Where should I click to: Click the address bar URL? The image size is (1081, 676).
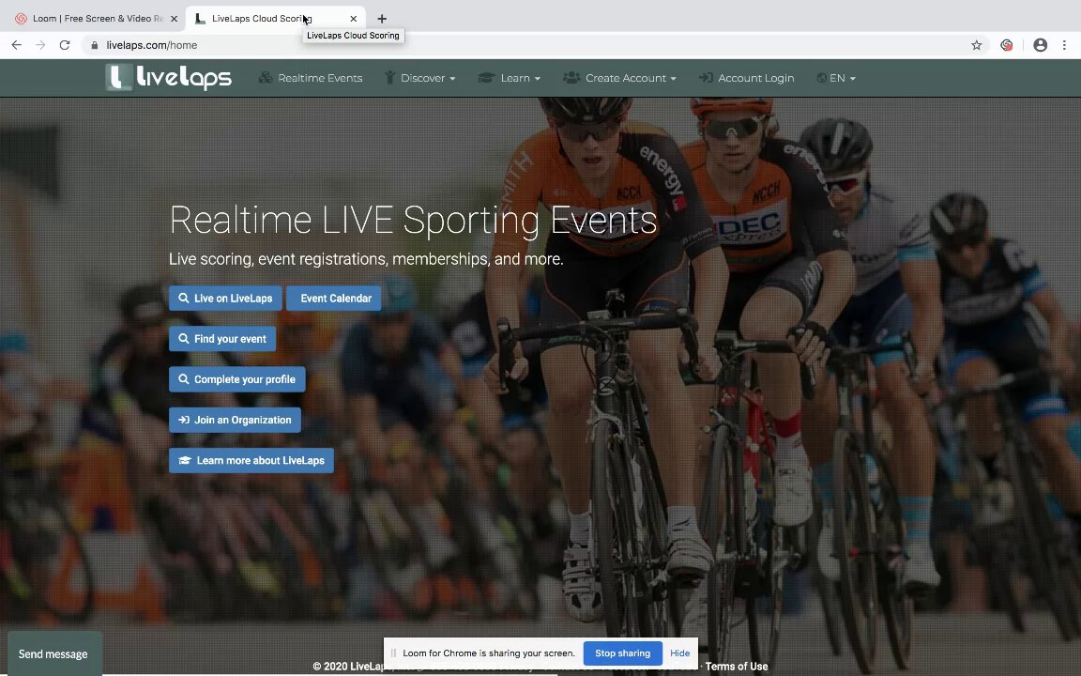[152, 45]
